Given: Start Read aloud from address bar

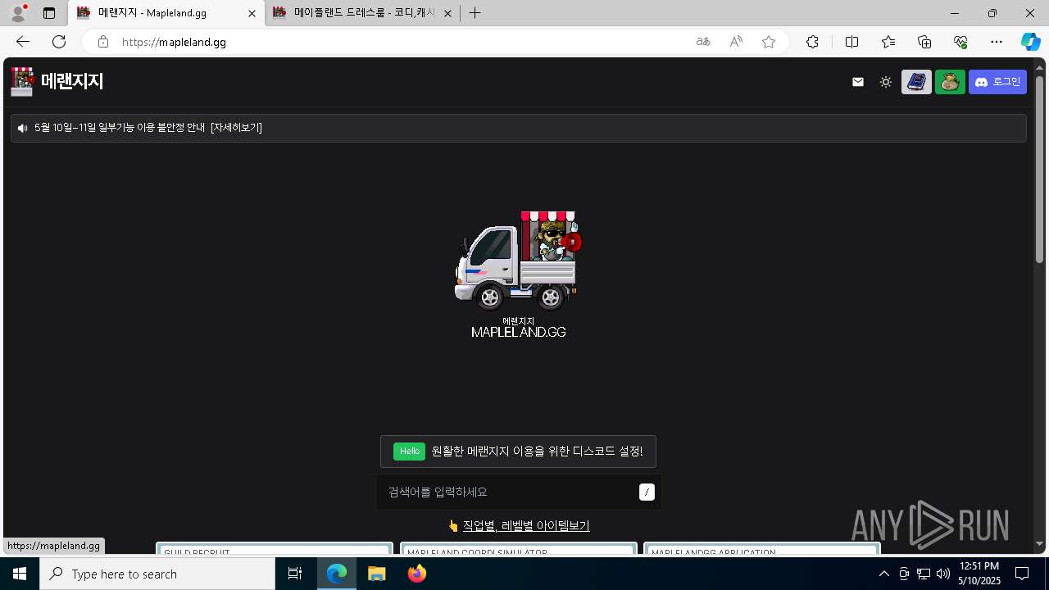Looking at the screenshot, I should click(736, 42).
